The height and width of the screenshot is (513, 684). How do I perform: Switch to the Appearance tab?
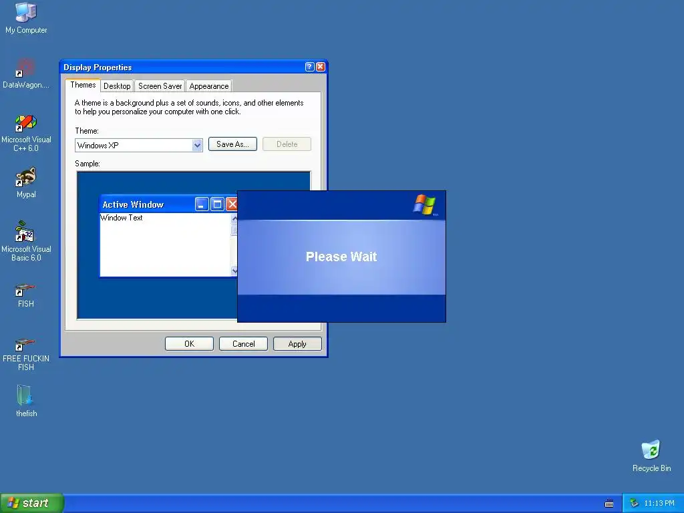click(209, 86)
